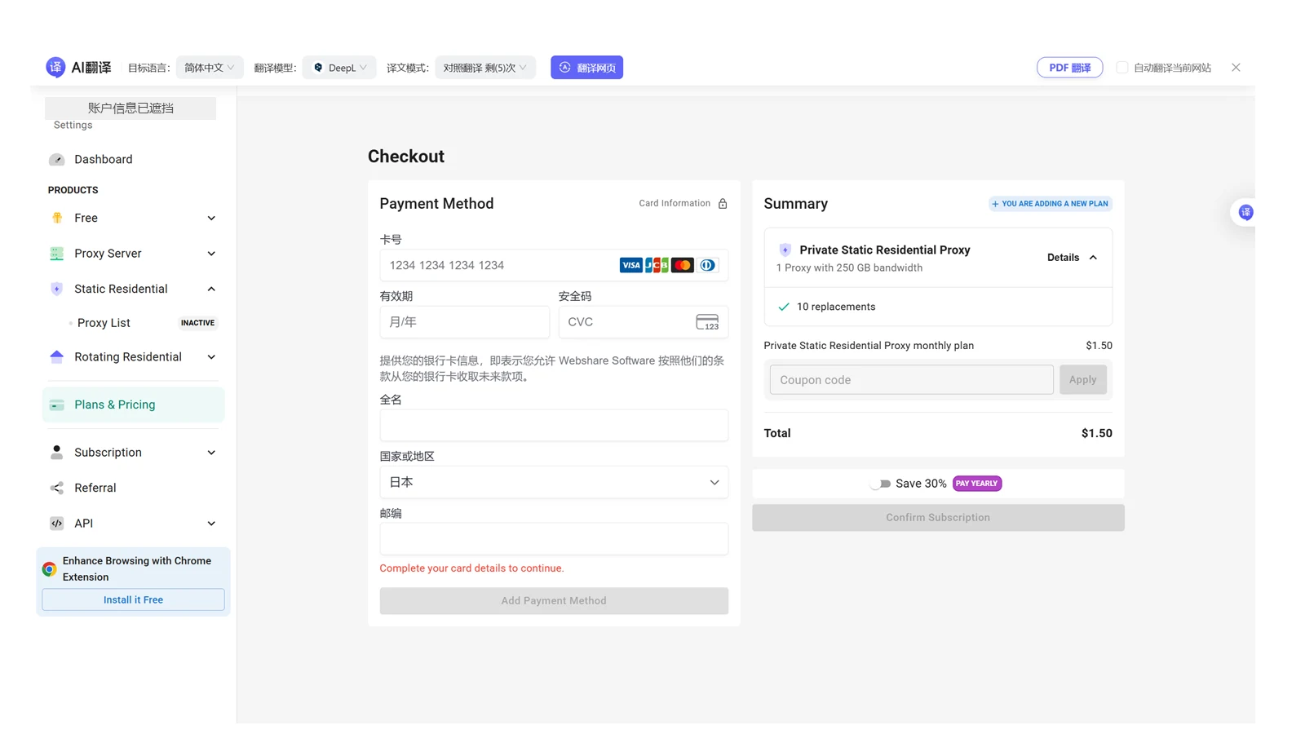
Task: Click the Chrome logo in extension banner
Action: coord(49,569)
